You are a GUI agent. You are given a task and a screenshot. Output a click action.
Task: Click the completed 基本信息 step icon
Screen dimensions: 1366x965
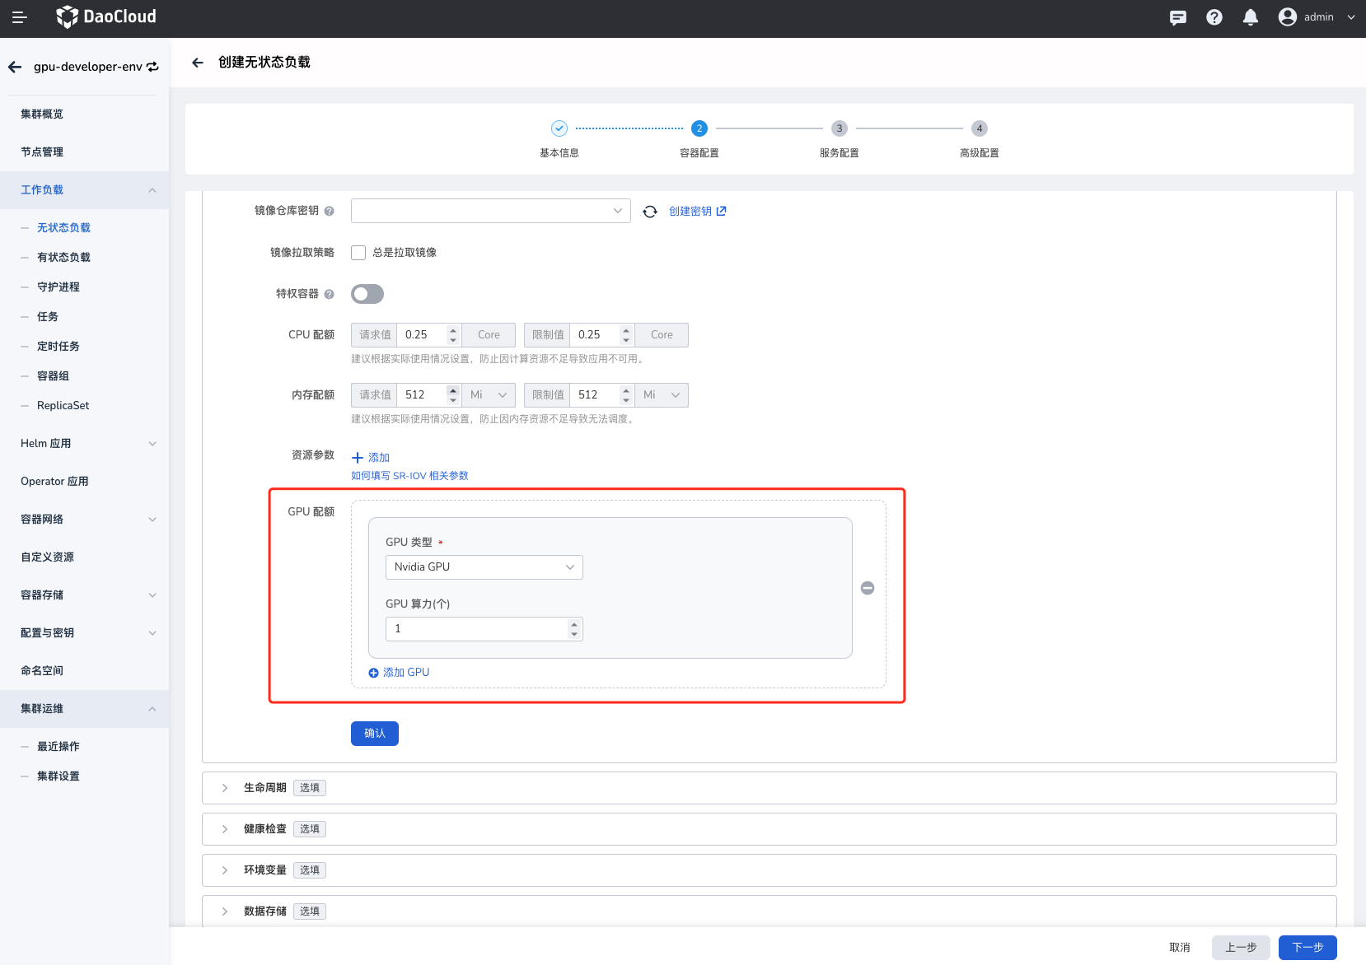(x=559, y=128)
